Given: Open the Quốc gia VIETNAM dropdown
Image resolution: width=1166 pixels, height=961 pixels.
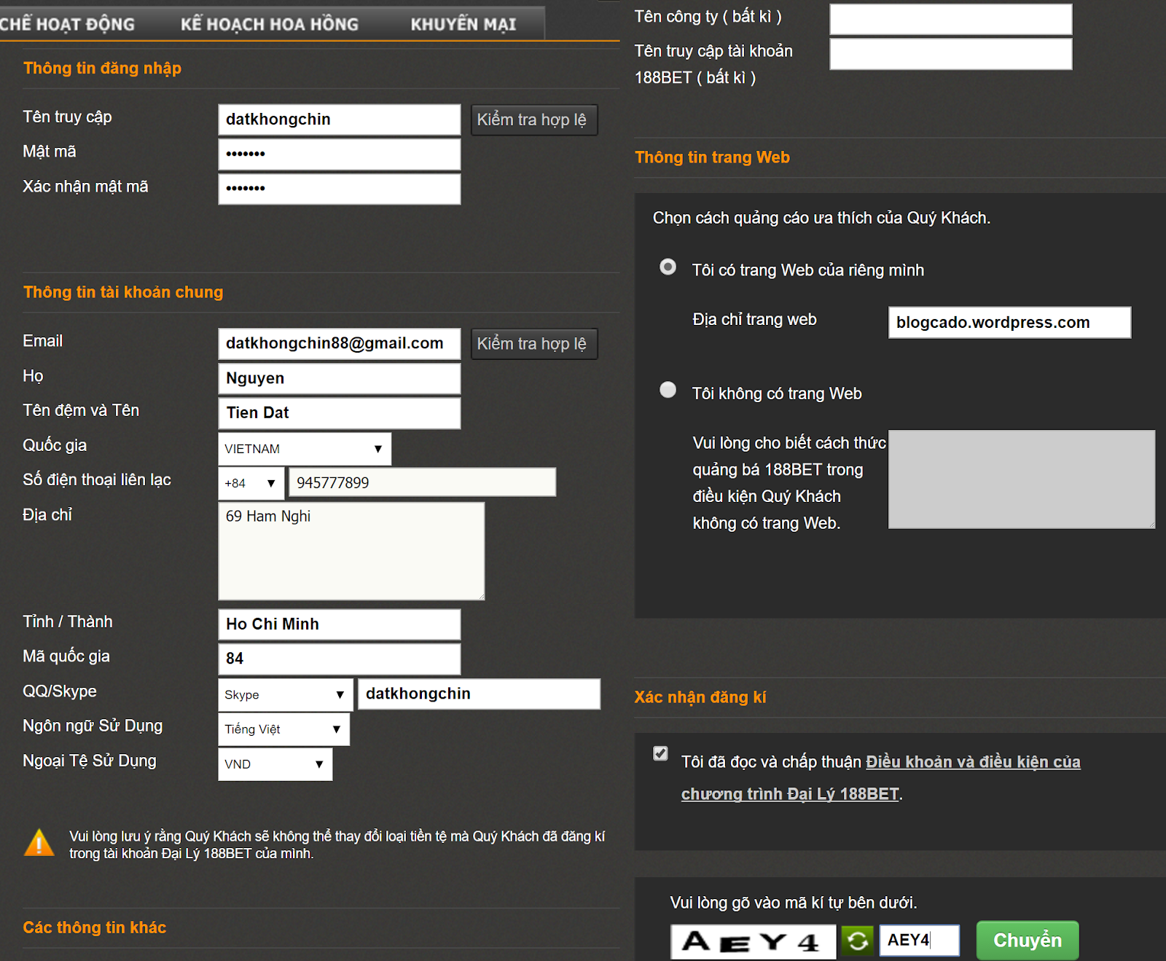Looking at the screenshot, I should point(305,449).
